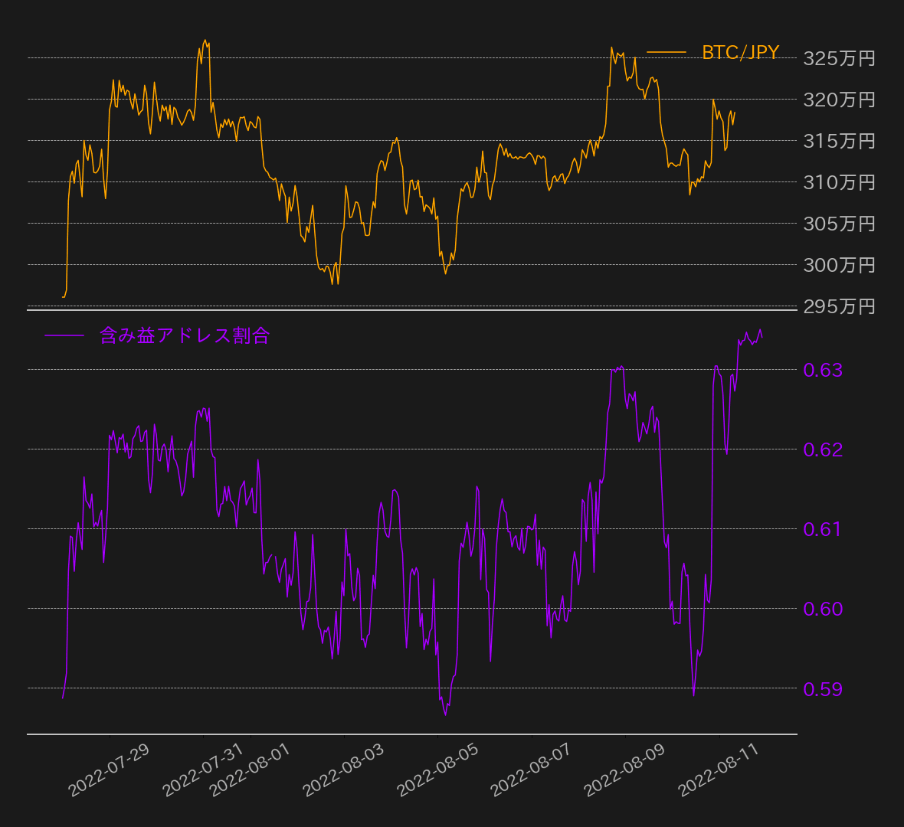The height and width of the screenshot is (827, 904).
Task: Select the 0.63 ratio axis label
Action: (x=823, y=370)
